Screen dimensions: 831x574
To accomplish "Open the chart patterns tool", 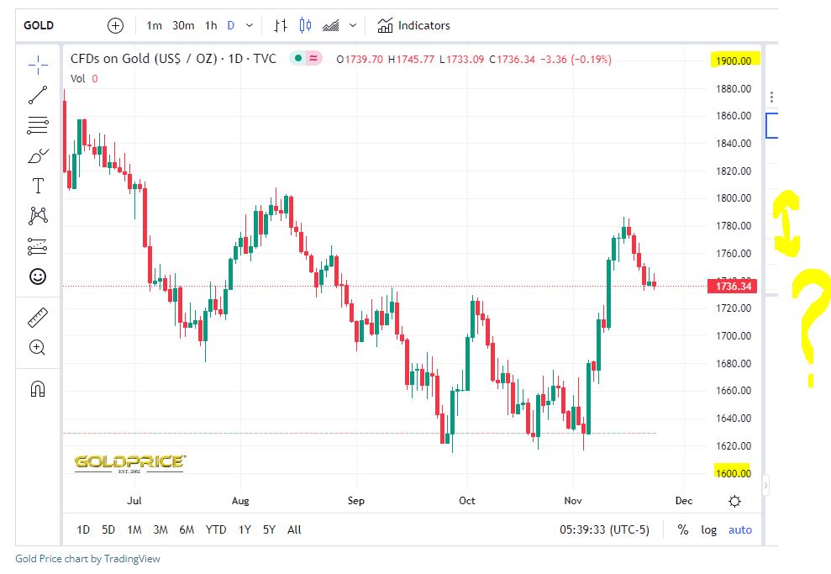I will (x=38, y=215).
